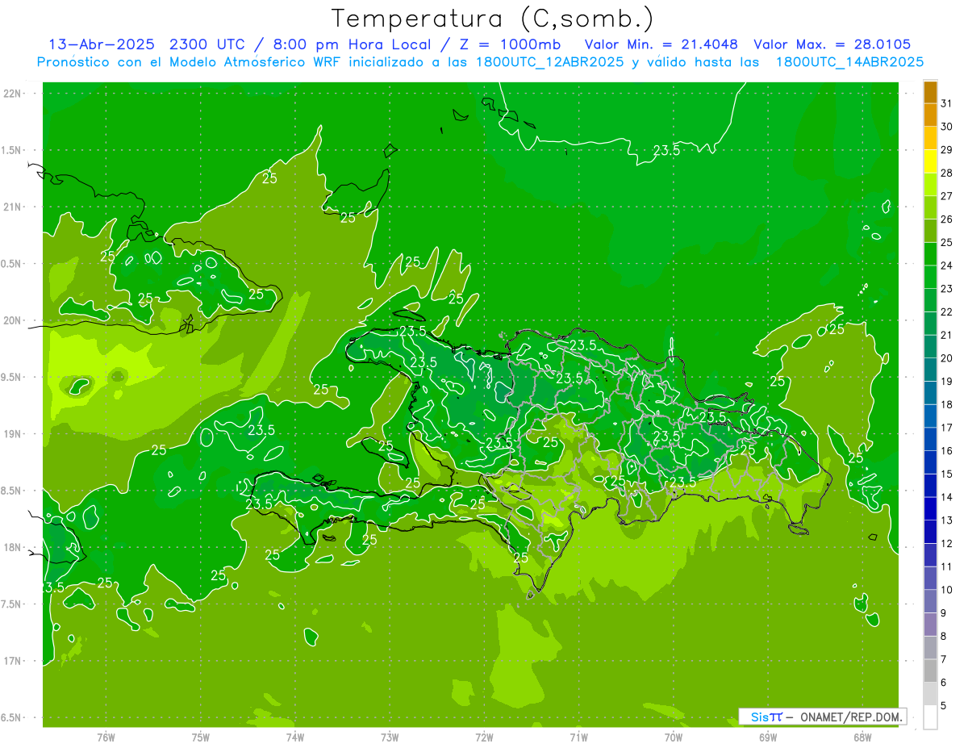Click legend value 27 on the color scale

point(946,196)
